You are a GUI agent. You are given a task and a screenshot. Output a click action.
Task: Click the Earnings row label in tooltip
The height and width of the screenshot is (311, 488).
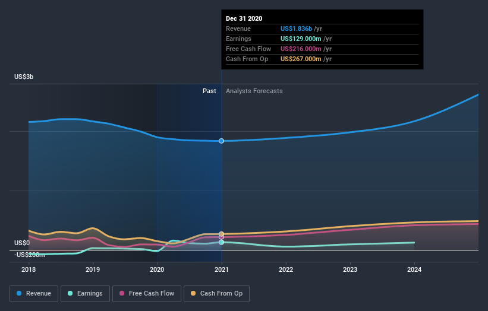(x=238, y=39)
